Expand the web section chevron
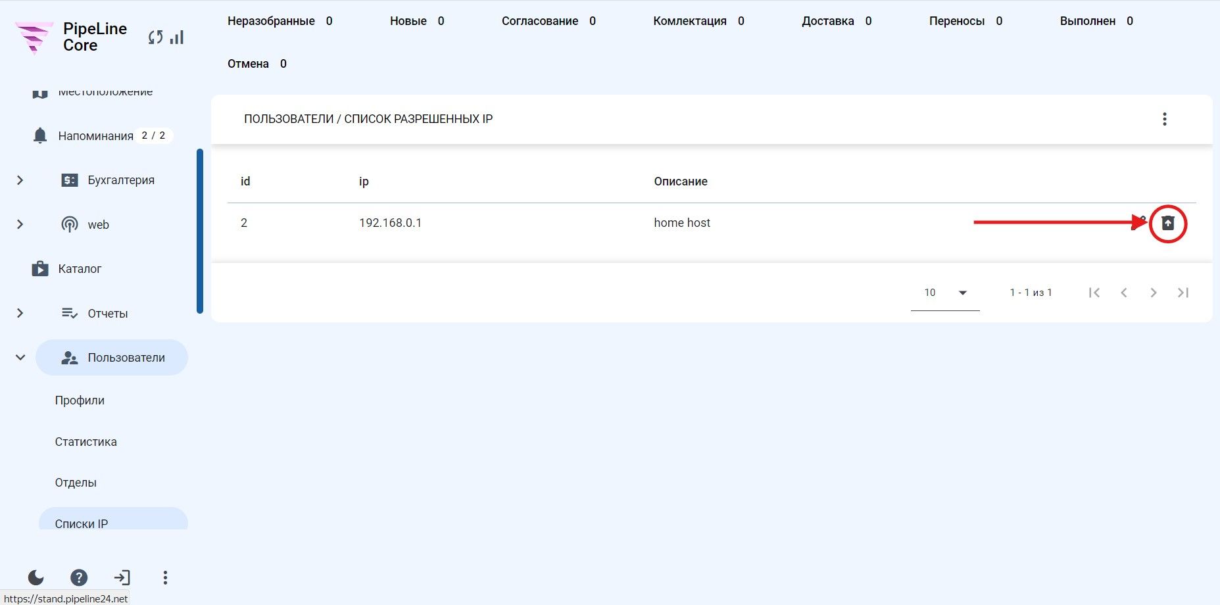The image size is (1220, 605). [x=20, y=224]
